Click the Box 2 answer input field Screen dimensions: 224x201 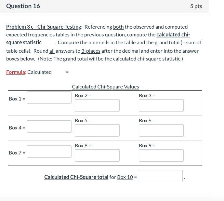pyautogui.click(x=97, y=105)
